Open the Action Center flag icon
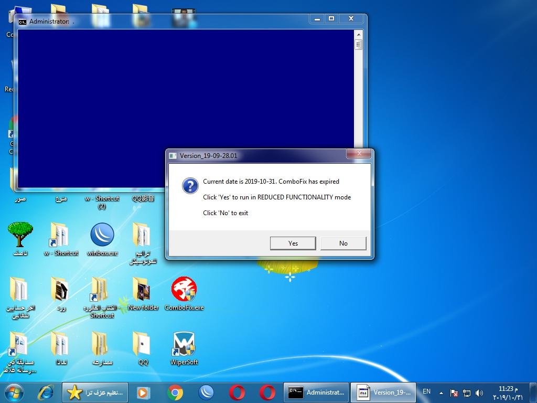The height and width of the screenshot is (403, 537). tap(454, 393)
